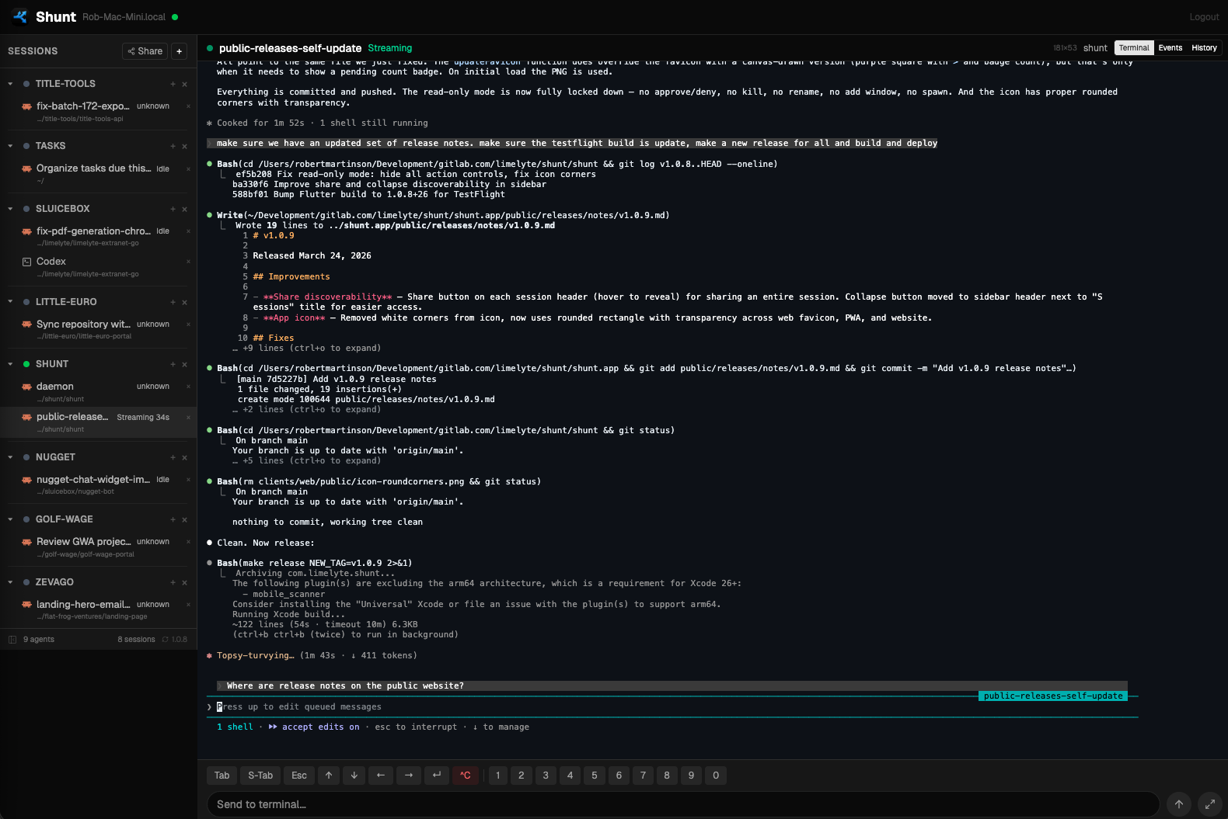The height and width of the screenshot is (819, 1228).
Task: Send the Esc key
Action: point(299,776)
